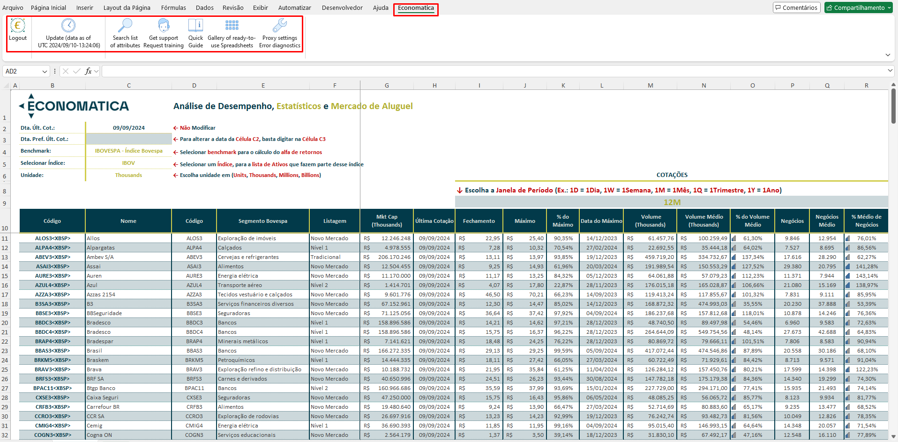Select the Dta. Pref. Últ. Cot. input cell
Viewport: 898px width, 442px height.
(128, 139)
